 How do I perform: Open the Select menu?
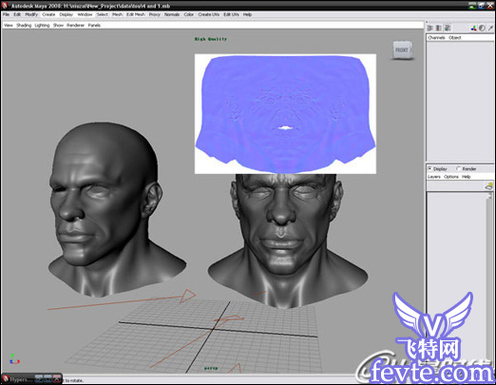(102, 14)
